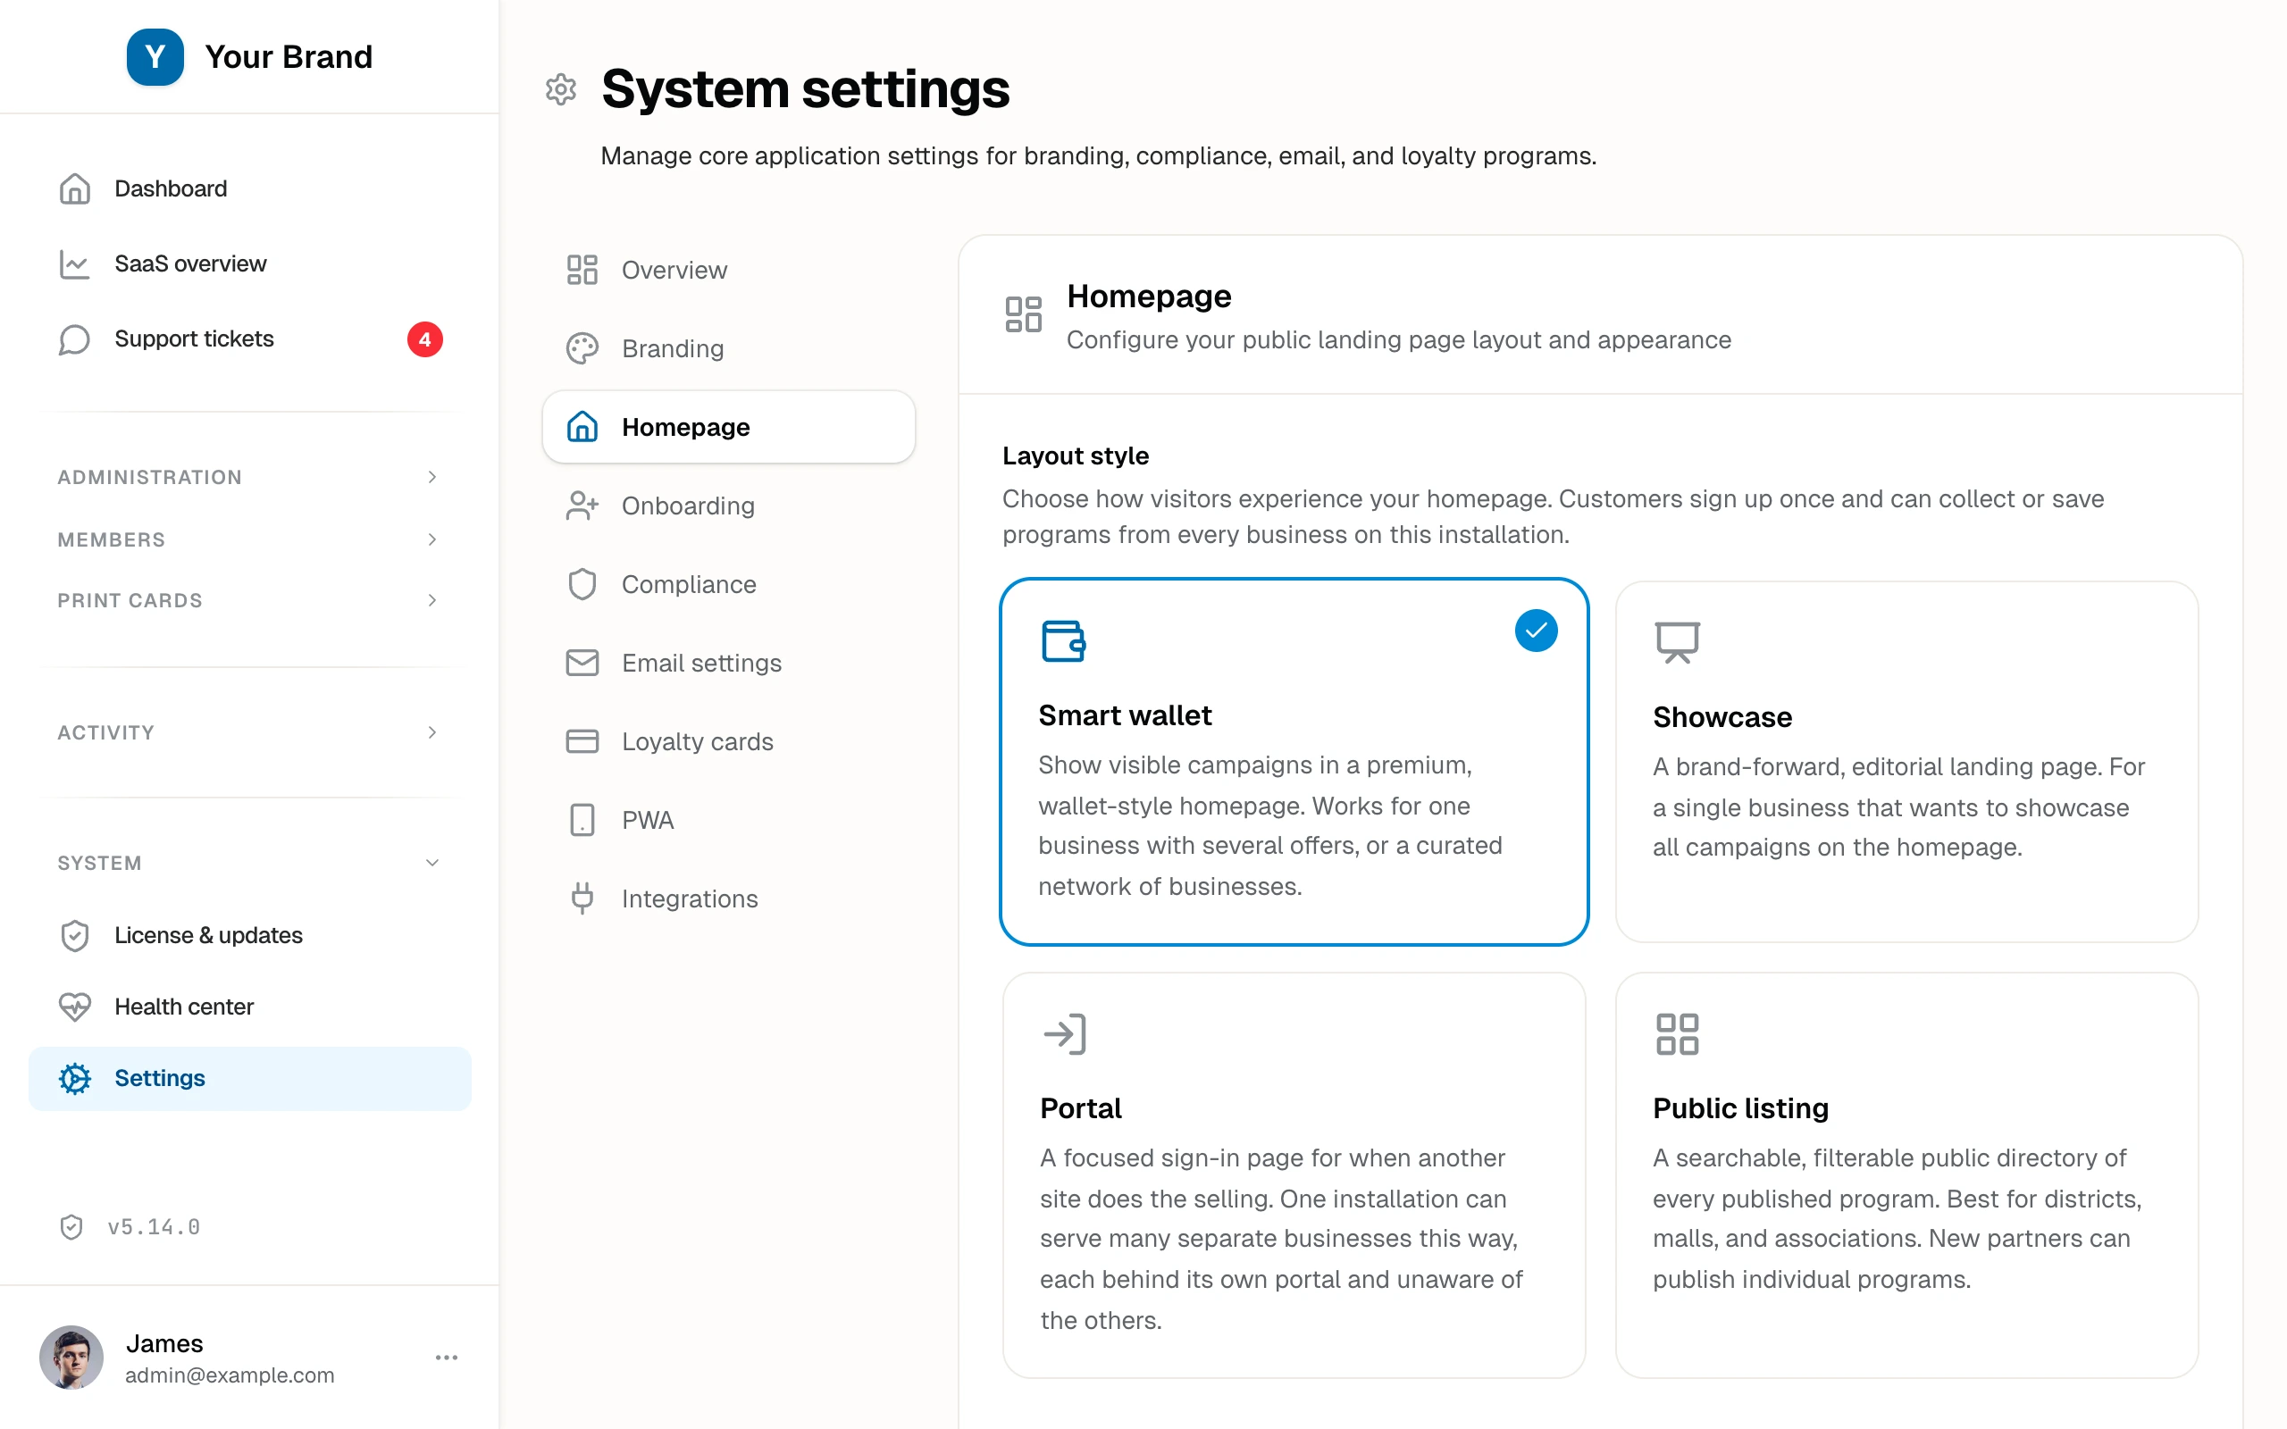Open the Overview settings tab
This screenshot has width=2287, height=1429.
729,271
